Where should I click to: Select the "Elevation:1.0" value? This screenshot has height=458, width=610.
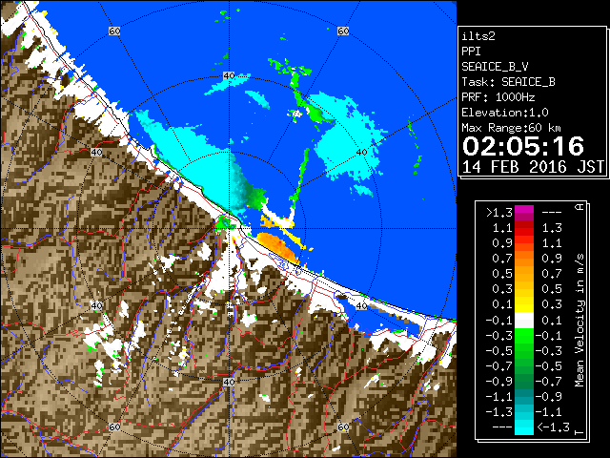(x=505, y=113)
